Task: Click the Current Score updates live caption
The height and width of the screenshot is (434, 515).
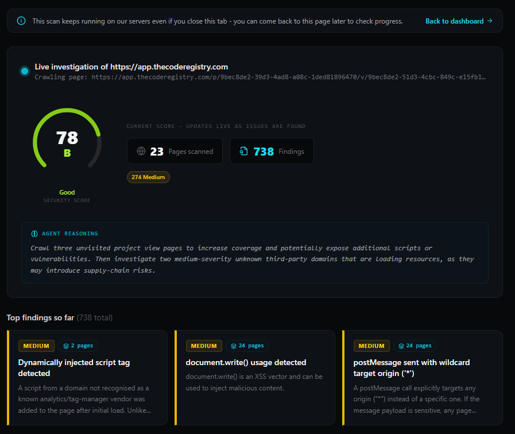Action: pyautogui.click(x=216, y=126)
